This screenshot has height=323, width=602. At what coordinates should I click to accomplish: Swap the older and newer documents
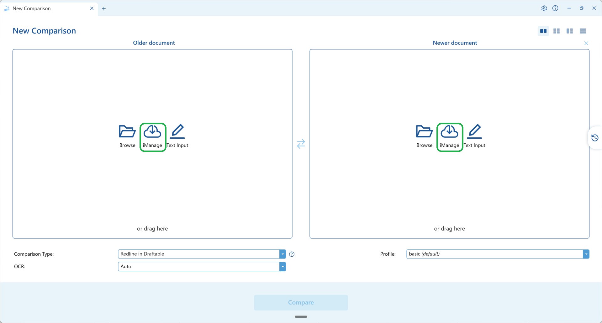pos(301,144)
